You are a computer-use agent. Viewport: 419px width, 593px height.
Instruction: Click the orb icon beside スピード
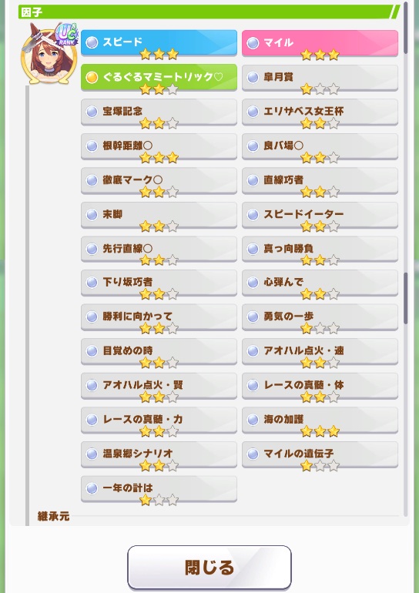click(x=92, y=42)
